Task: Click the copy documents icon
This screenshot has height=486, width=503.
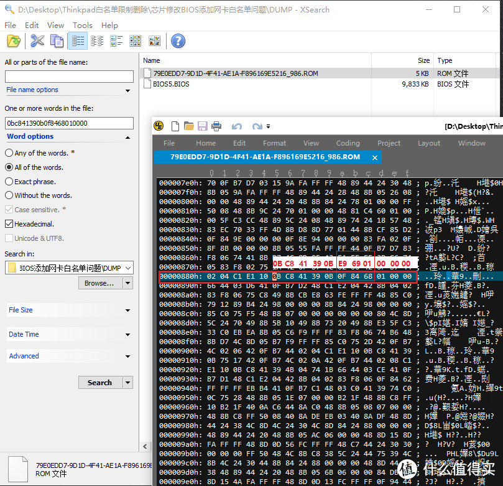Action: coord(57,41)
